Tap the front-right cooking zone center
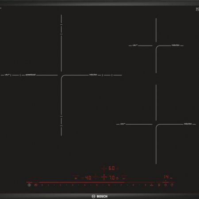The height and width of the screenshot is (199, 199). tap(156, 124)
